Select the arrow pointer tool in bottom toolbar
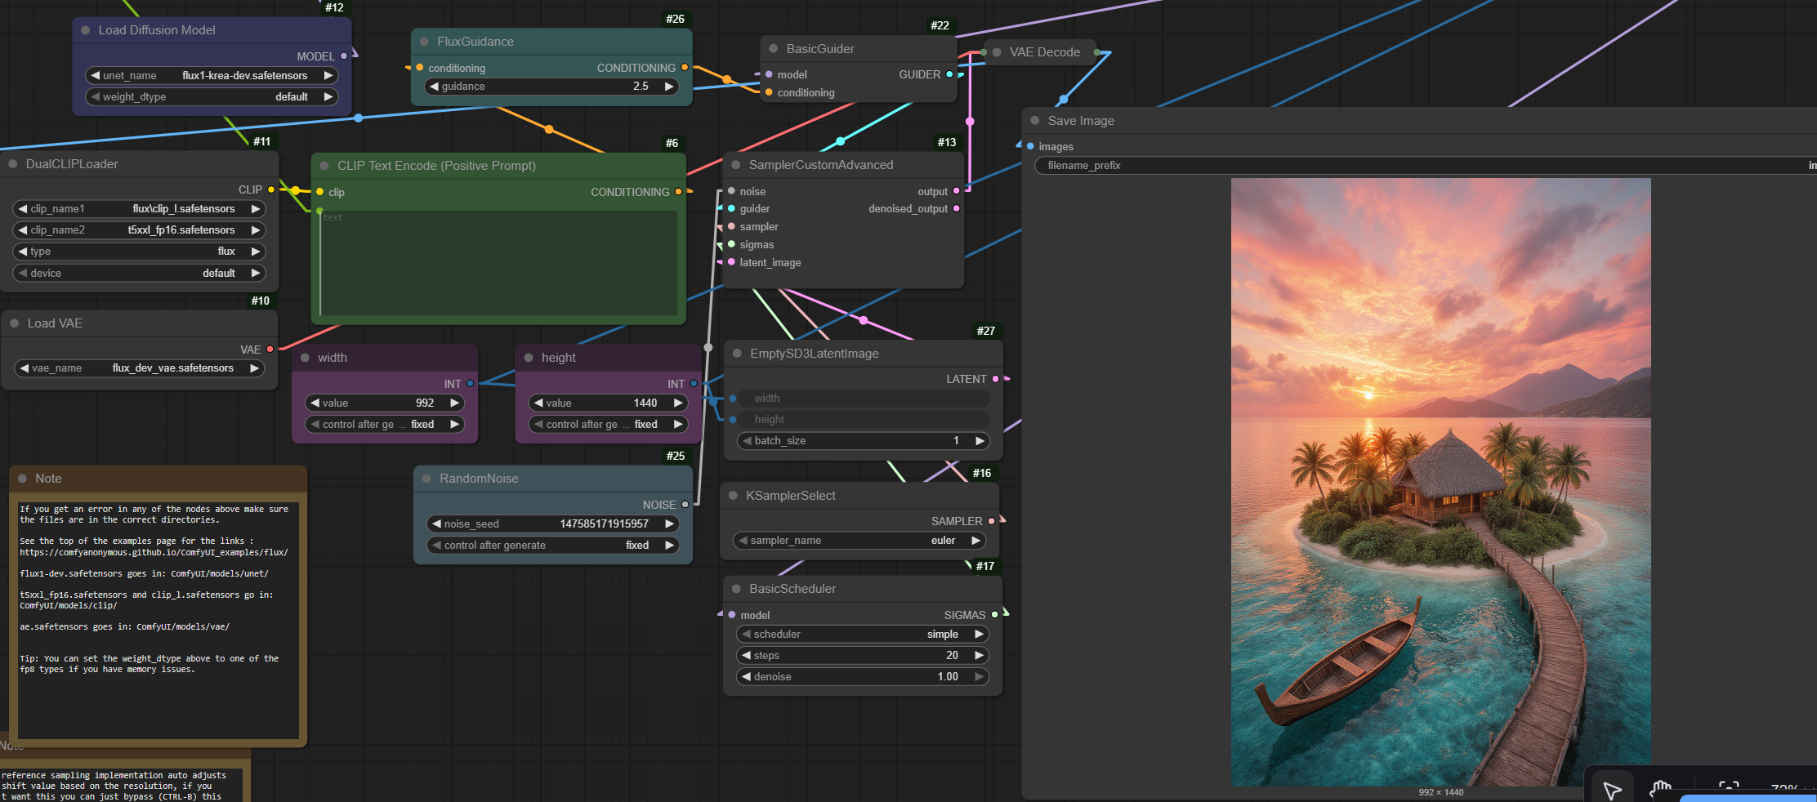The height and width of the screenshot is (802, 1817). click(x=1612, y=790)
